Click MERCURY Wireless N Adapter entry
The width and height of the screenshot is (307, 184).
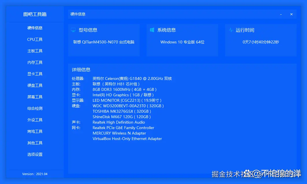click(x=119, y=133)
